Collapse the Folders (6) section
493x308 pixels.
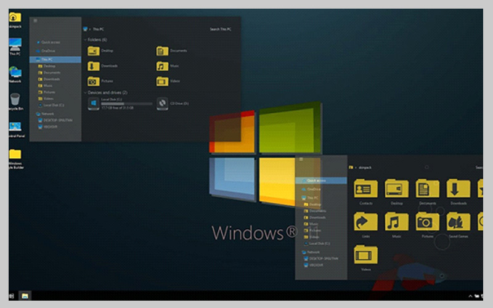(85, 39)
